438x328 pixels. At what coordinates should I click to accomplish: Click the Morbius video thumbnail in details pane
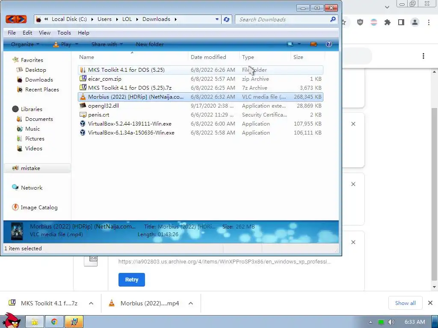17,231
